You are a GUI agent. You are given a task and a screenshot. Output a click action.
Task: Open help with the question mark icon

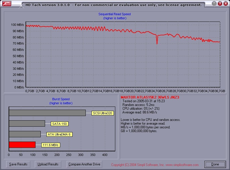220,4
